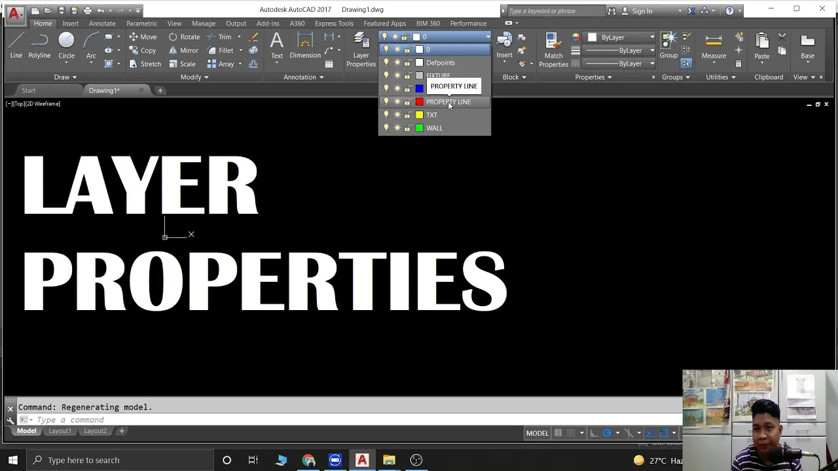The width and height of the screenshot is (838, 471).
Task: Choose the Defpoints layer in the list
Action: (435, 63)
